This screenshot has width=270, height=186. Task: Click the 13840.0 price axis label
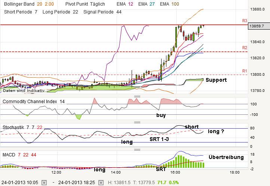pos(257,42)
